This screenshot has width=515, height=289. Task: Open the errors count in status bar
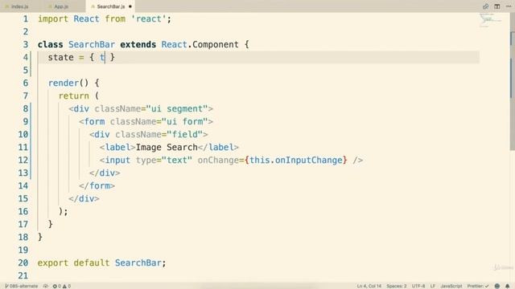coord(56,286)
